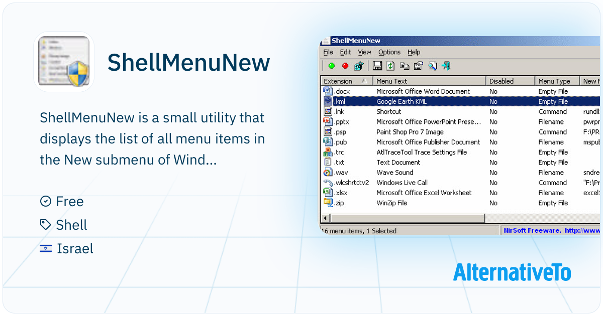Click the 'ShellMenuNew' page heading

[189, 63]
